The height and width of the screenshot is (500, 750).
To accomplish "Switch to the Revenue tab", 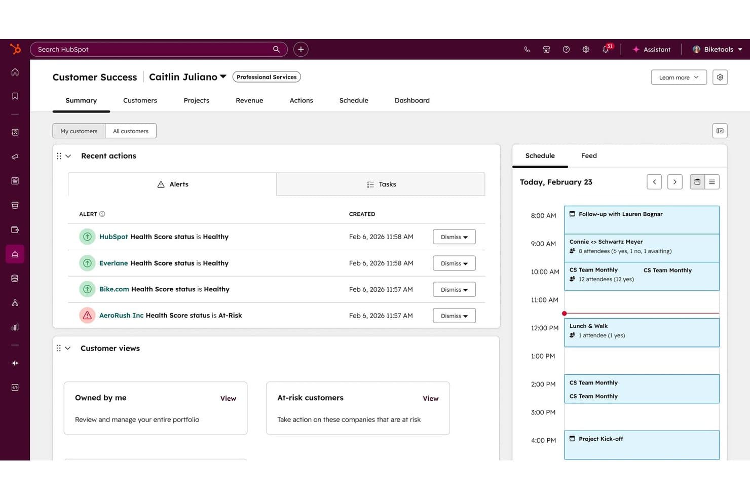I will point(249,100).
